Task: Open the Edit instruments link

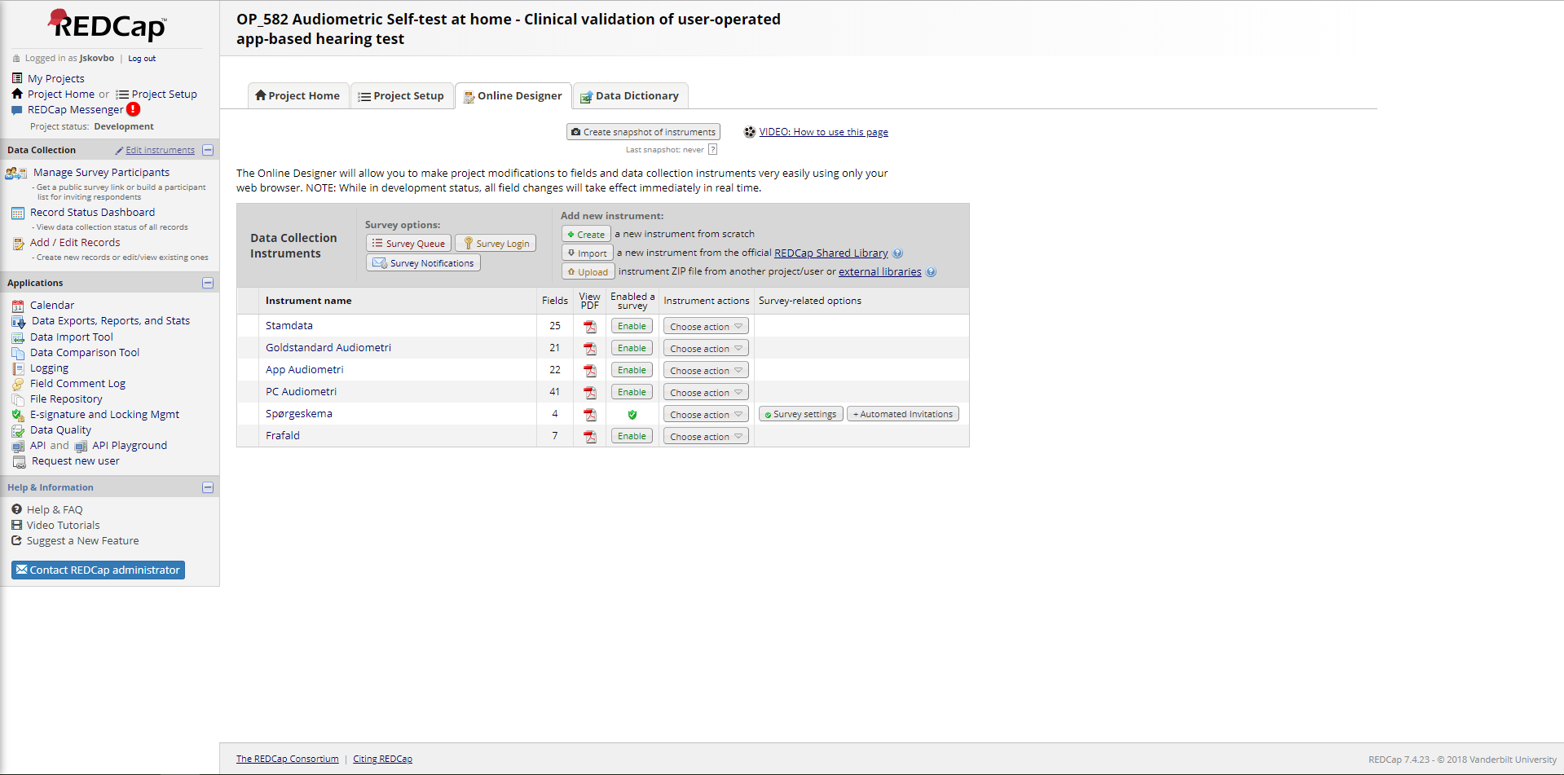Action: [x=160, y=150]
